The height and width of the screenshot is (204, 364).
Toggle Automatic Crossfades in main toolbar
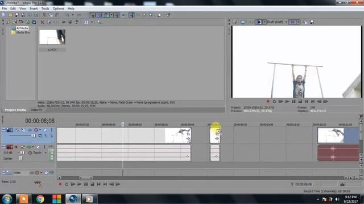pyautogui.click(x=98, y=15)
